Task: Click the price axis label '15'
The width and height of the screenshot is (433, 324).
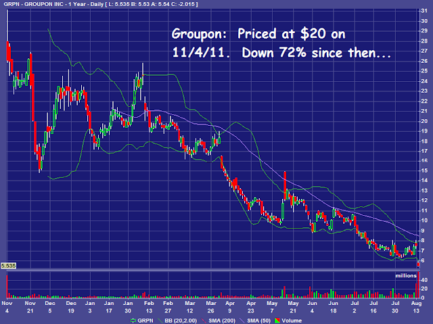Action: pos(424,170)
